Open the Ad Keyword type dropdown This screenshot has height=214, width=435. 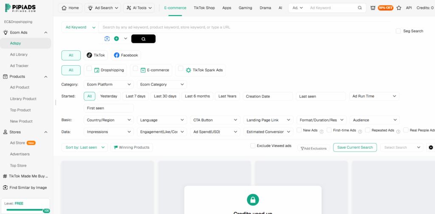[x=80, y=28]
